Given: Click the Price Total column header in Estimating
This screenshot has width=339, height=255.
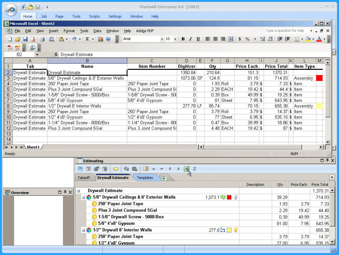Looking at the screenshot, I should pyautogui.click(x=320, y=184).
